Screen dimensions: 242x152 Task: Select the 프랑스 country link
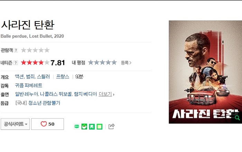(63, 76)
